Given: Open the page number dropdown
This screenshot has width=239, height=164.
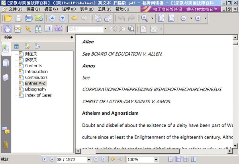Looking at the screenshot, I should (89, 160).
